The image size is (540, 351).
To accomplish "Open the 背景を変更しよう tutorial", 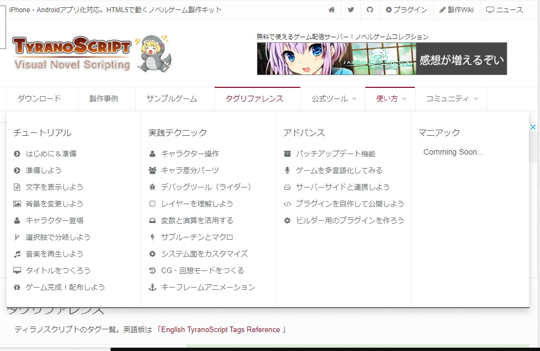I will [x=55, y=204].
